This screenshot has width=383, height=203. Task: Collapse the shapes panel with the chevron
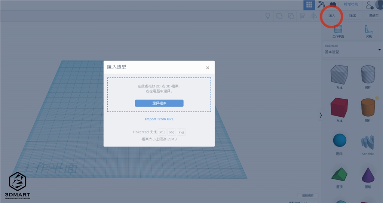(321, 115)
